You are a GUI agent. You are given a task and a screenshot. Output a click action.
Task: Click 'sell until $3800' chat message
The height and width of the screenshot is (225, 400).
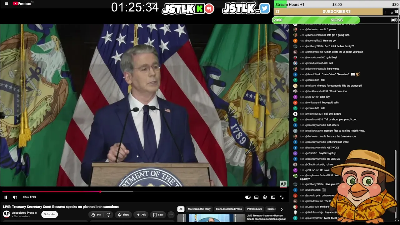pos(332,114)
